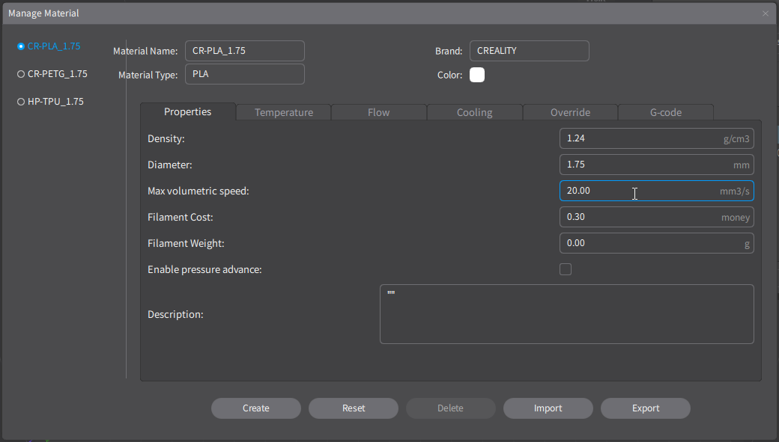Select the CR-PLA_1.75 material radio button
The image size is (779, 442).
[21, 46]
